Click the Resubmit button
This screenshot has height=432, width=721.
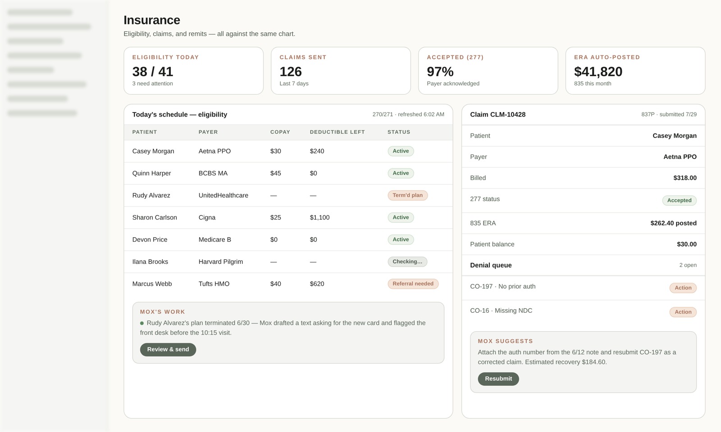click(x=498, y=379)
